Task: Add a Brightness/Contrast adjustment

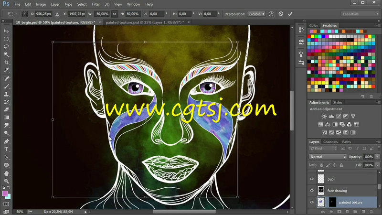Action: click(x=324, y=116)
